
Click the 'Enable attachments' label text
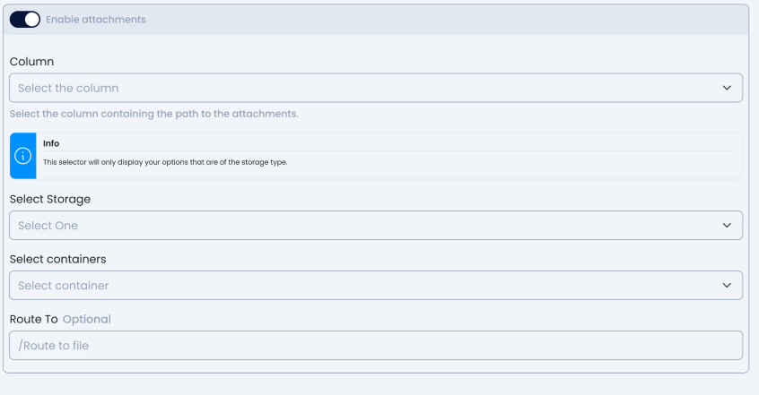pyautogui.click(x=95, y=19)
